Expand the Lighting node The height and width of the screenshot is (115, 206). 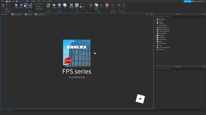pyautogui.click(x=155, y=23)
